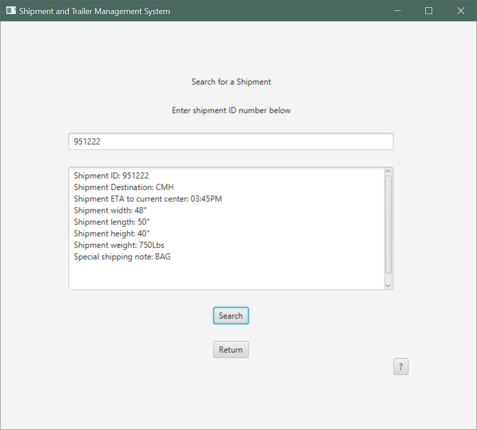The height and width of the screenshot is (430, 477).
Task: Click the Shipment width 48 inches line
Action: 110,210
